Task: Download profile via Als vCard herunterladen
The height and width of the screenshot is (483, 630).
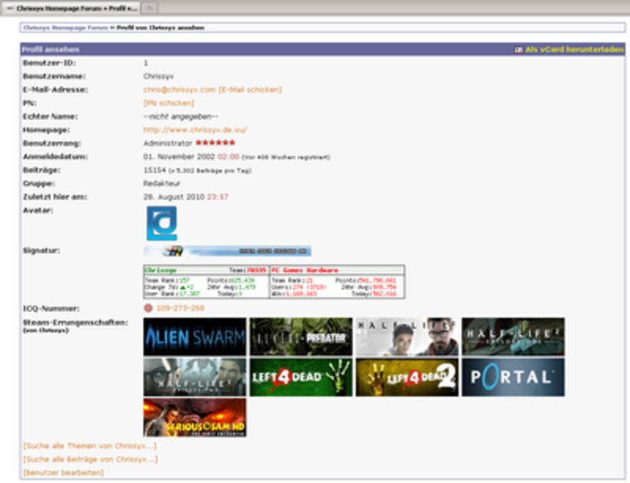Action: click(574, 50)
